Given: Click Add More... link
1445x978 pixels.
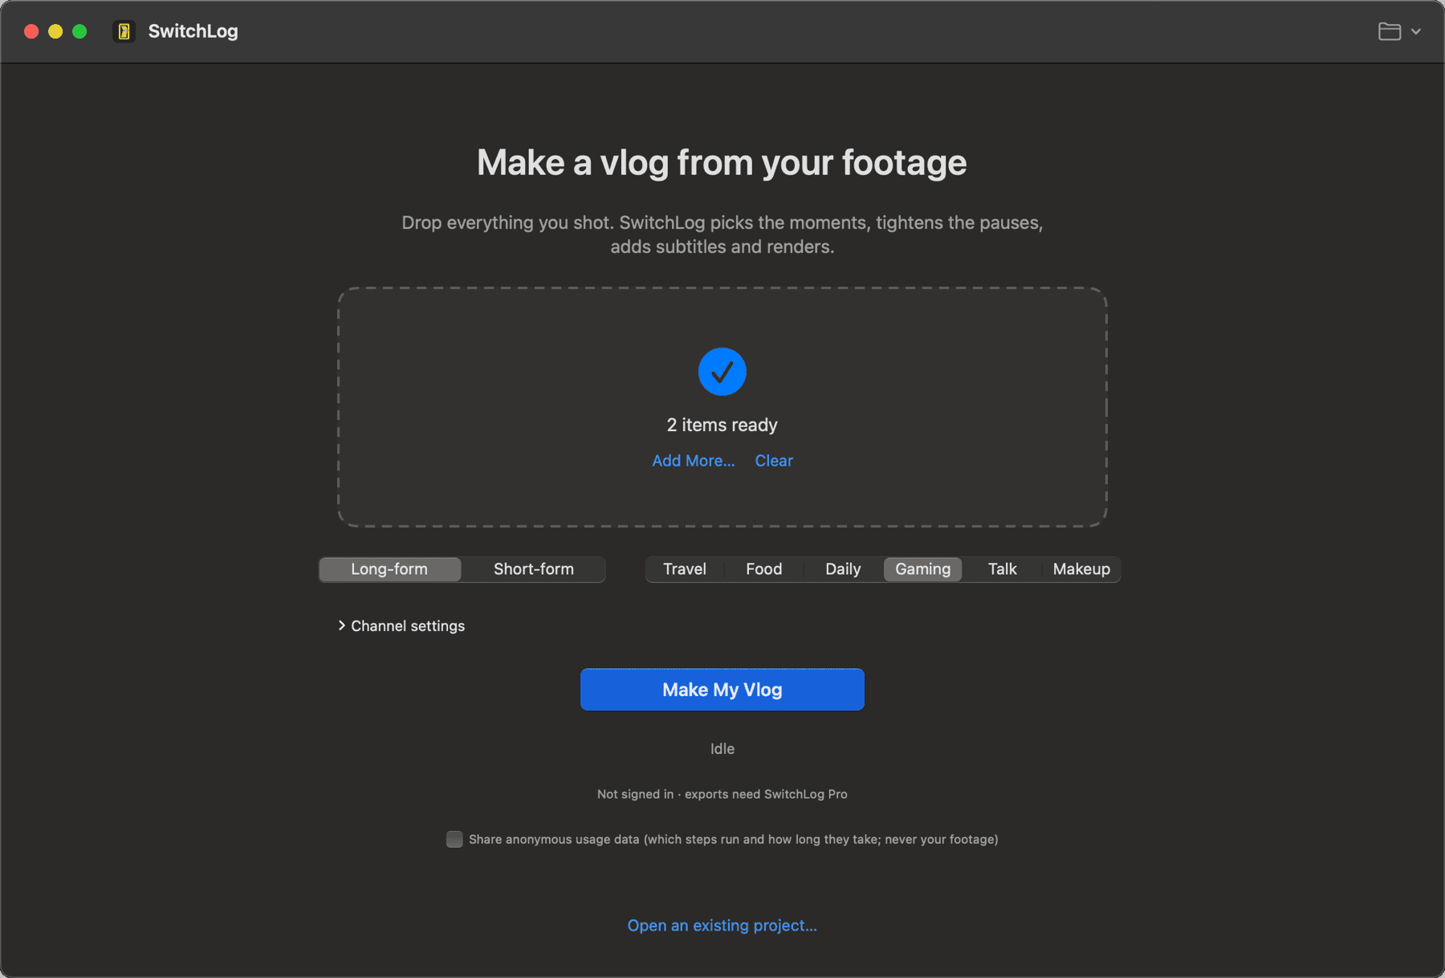Looking at the screenshot, I should [693, 461].
